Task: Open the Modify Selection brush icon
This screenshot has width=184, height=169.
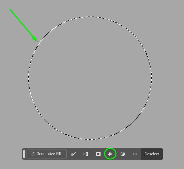Action: (x=74, y=154)
